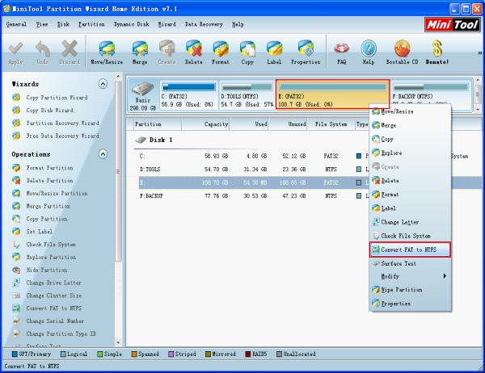
Task: Expand the Modify submenu arrow
Action: (x=445, y=276)
